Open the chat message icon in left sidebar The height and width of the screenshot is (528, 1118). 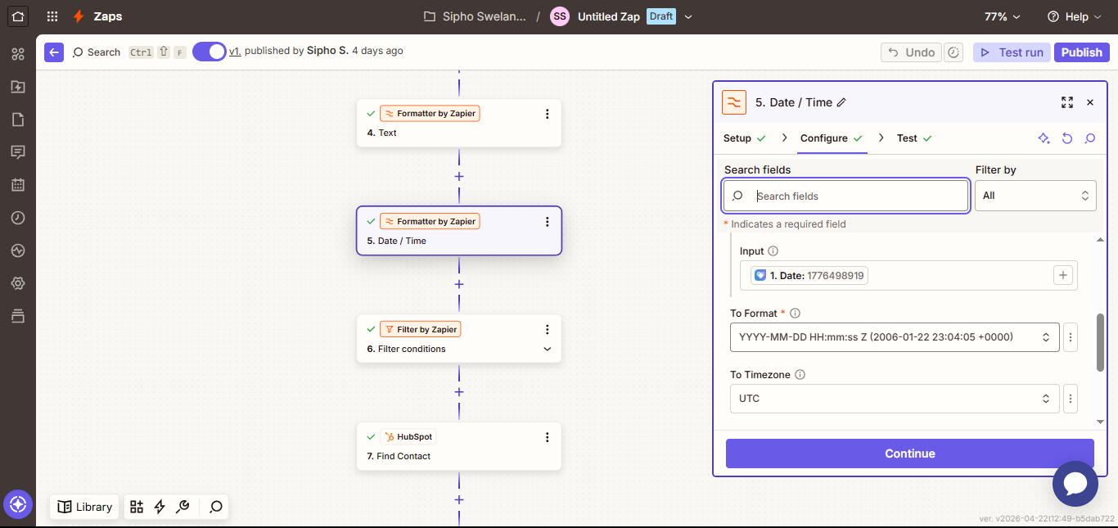[x=18, y=152]
